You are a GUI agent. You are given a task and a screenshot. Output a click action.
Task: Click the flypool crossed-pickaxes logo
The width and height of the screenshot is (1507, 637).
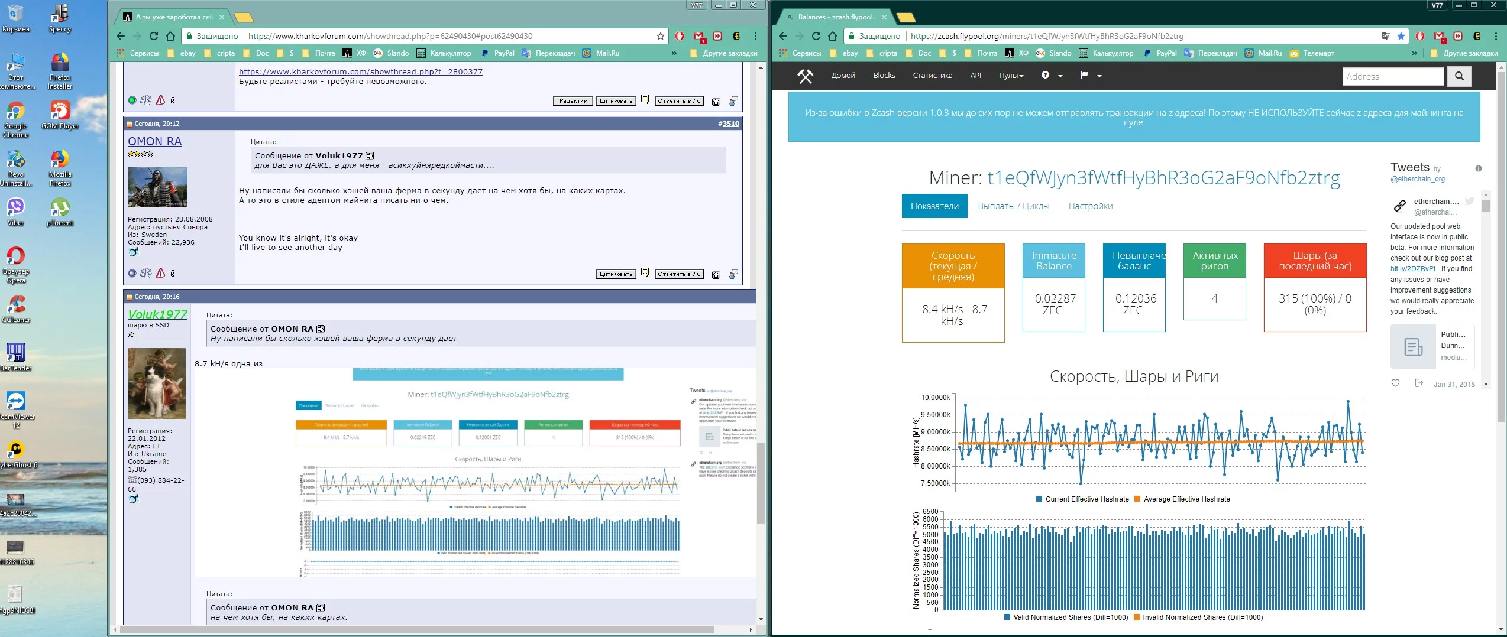805,76
